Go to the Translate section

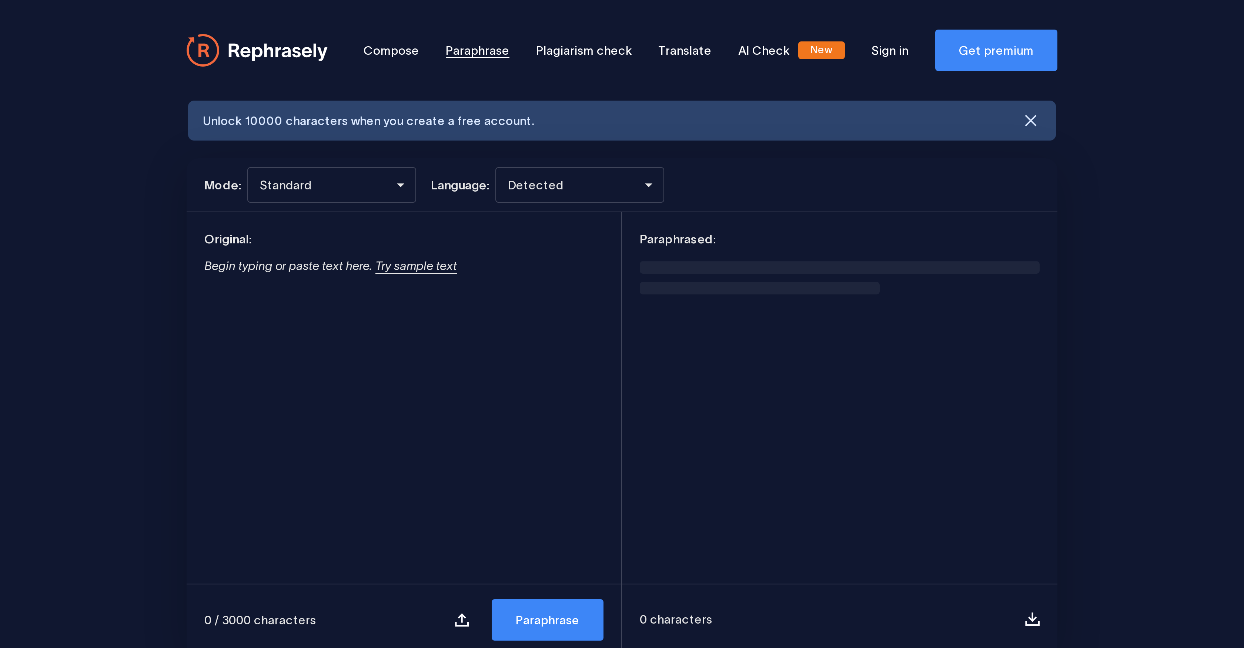684,50
